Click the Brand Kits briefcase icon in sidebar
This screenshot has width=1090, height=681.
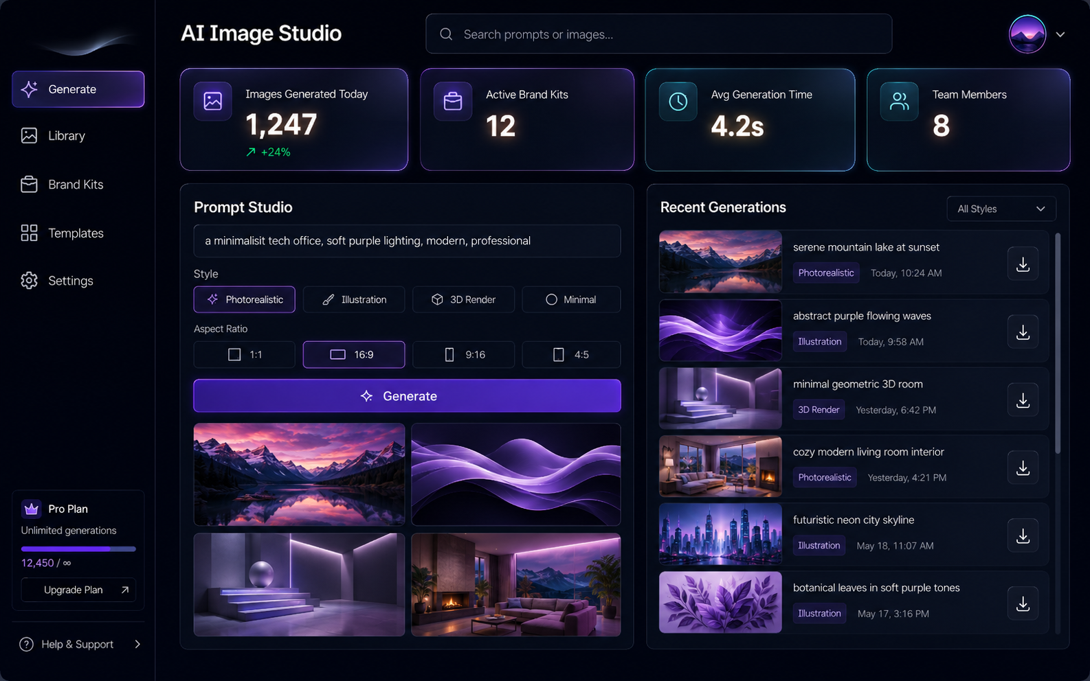pos(29,185)
